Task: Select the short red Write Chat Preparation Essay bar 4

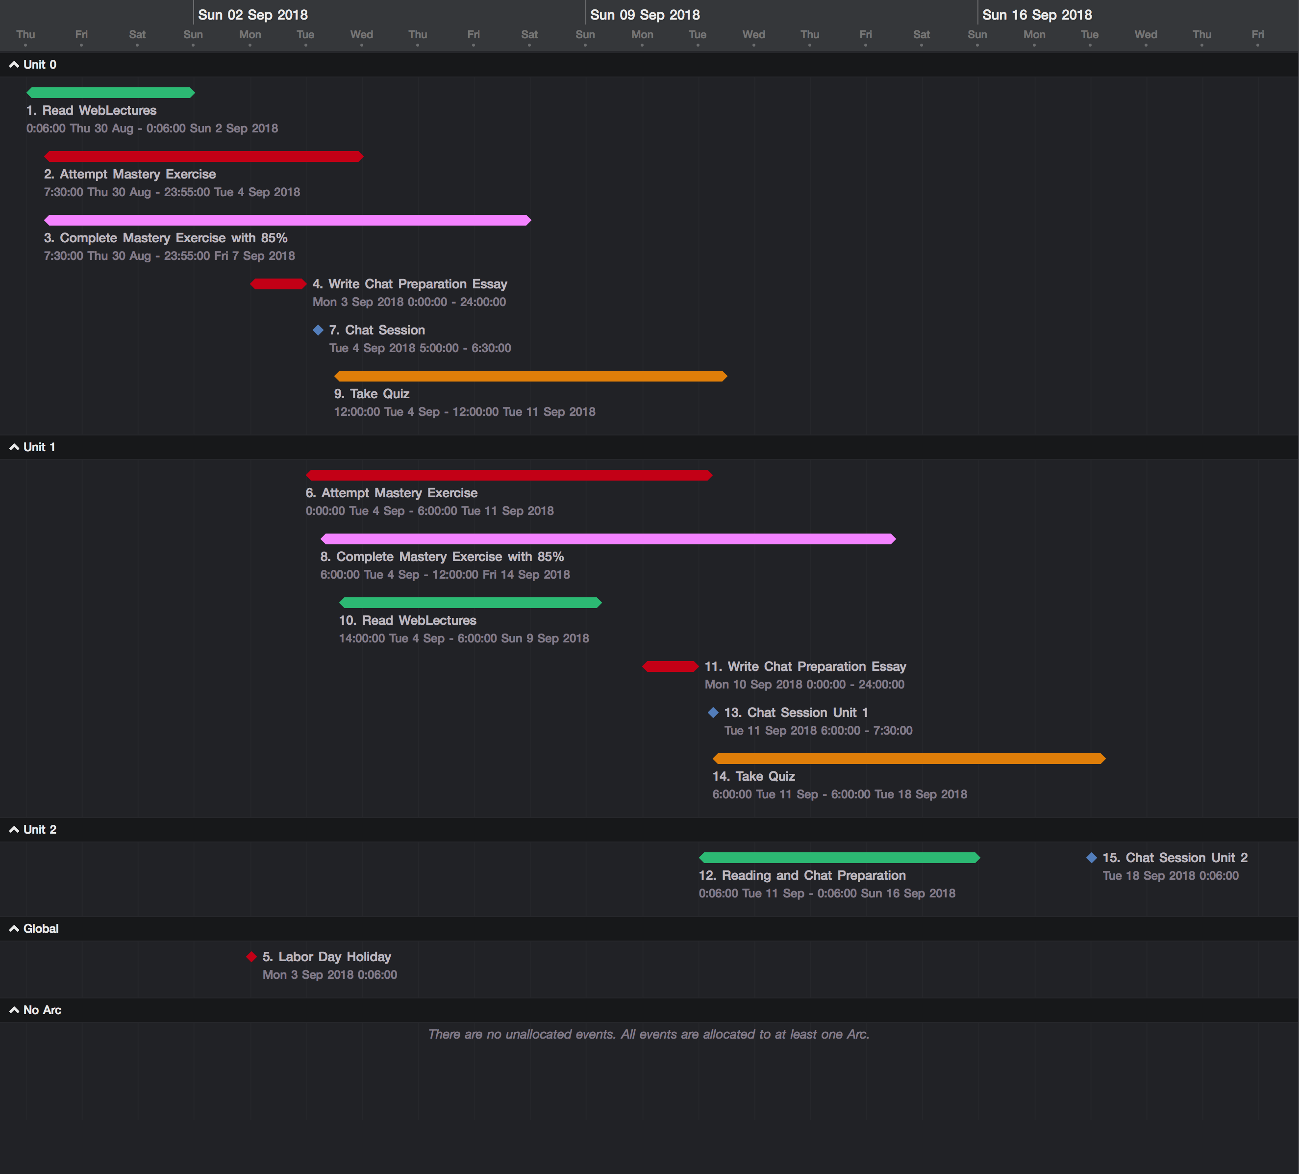Action: click(278, 284)
